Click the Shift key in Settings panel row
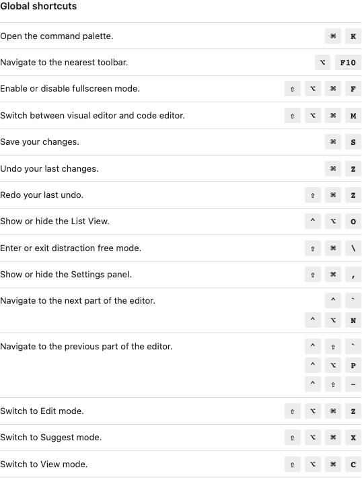Screen dimensions: 362x478 [313, 275]
